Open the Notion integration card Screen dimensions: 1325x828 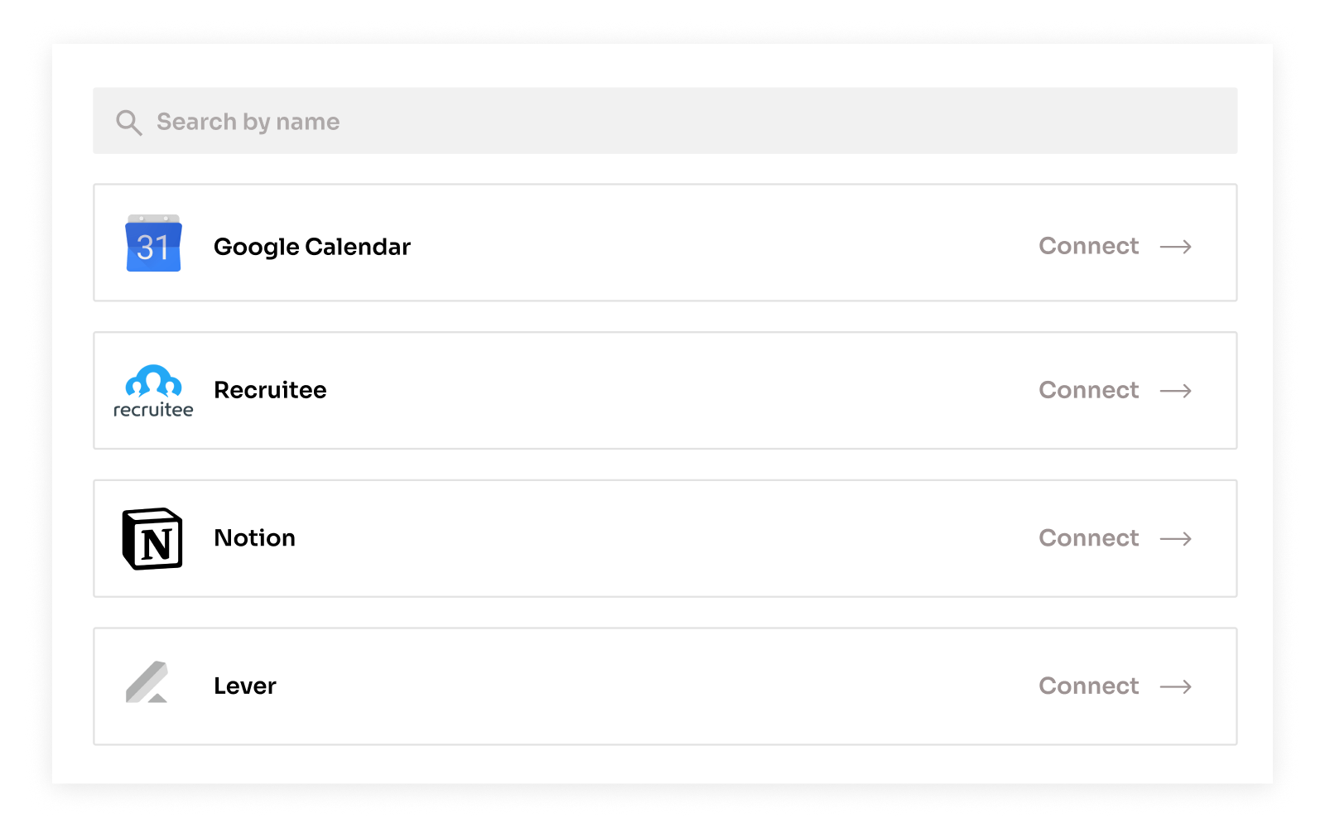tap(665, 538)
